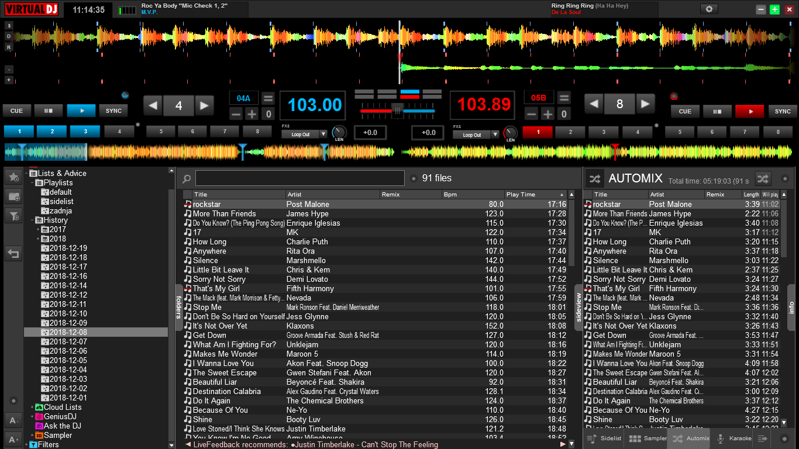799x449 pixels.
Task: Decrease left deck loop length arrow
Action: click(x=153, y=106)
